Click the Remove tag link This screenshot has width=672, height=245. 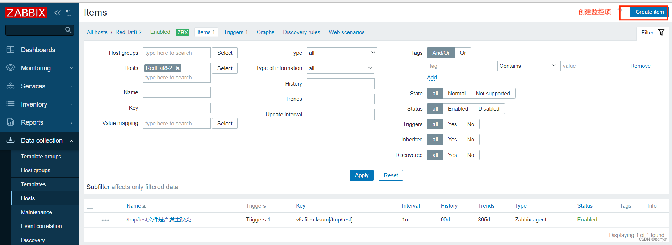click(640, 66)
